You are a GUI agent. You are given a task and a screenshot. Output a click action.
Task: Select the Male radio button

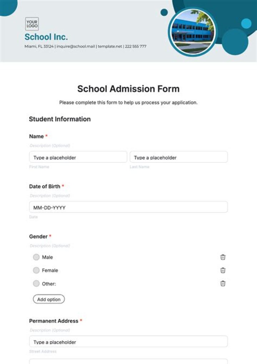pyautogui.click(x=36, y=257)
